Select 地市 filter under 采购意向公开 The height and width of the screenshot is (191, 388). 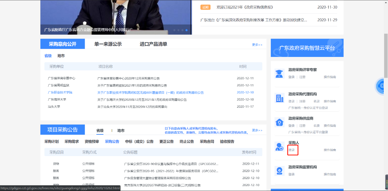[x=61, y=56]
